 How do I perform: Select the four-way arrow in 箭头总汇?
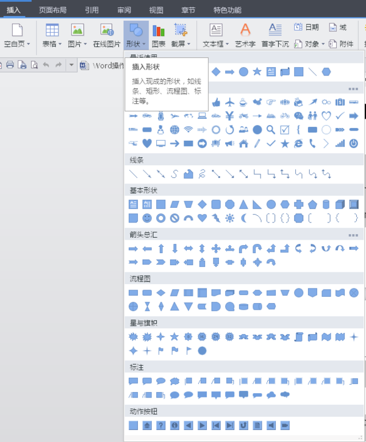216,248
